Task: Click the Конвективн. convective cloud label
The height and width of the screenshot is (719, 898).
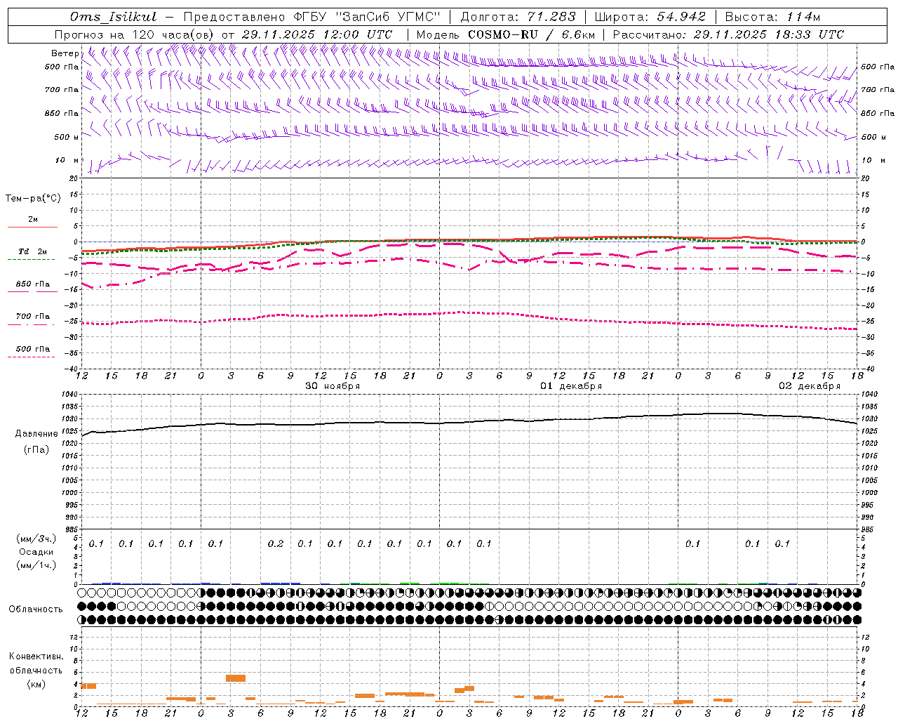Action: (36, 657)
